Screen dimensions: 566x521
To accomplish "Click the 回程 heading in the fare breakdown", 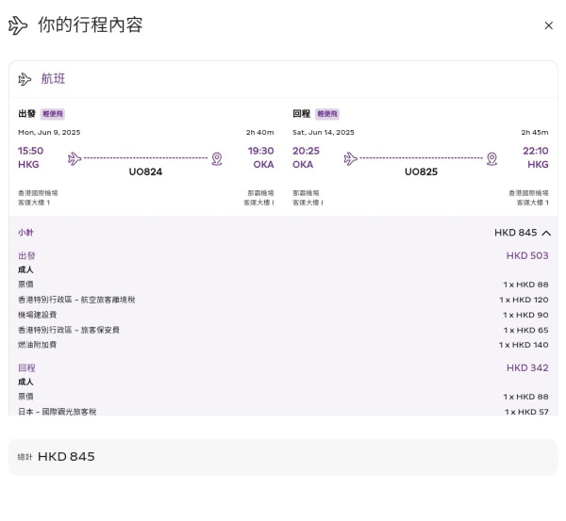I will (x=26, y=367).
